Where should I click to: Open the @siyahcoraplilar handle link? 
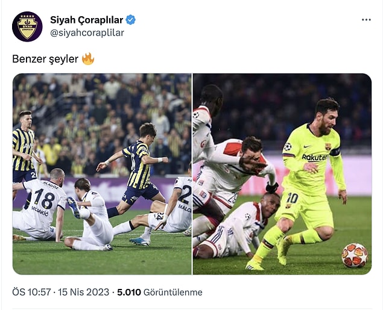(87, 33)
